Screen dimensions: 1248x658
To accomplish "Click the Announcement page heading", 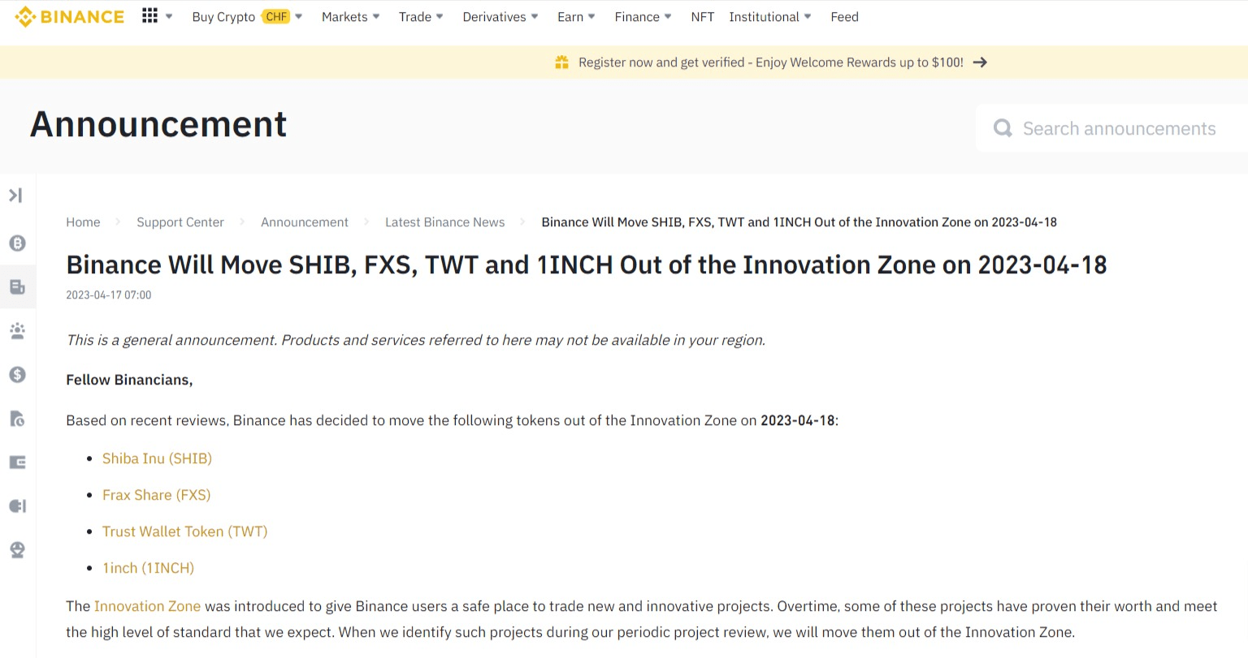I will click(158, 124).
